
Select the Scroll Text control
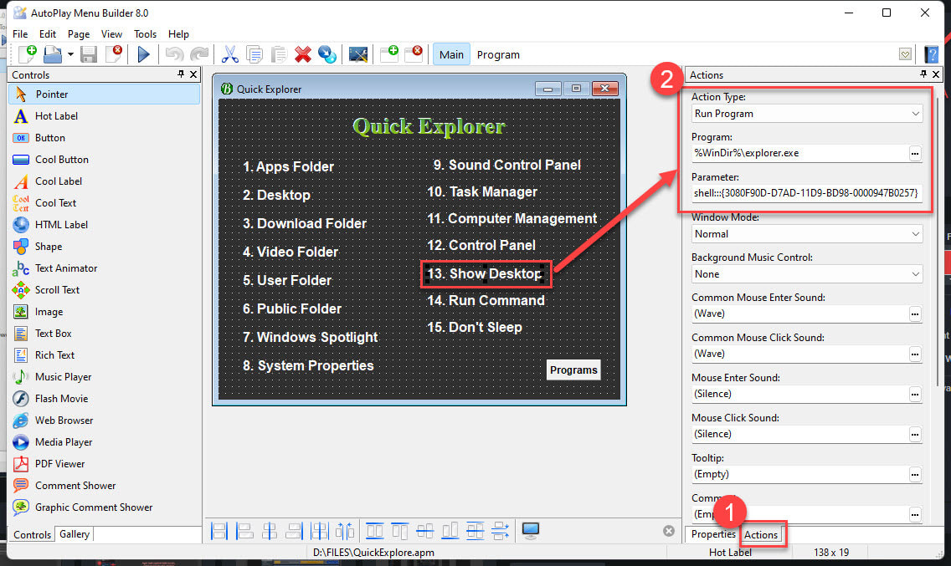pos(105,289)
